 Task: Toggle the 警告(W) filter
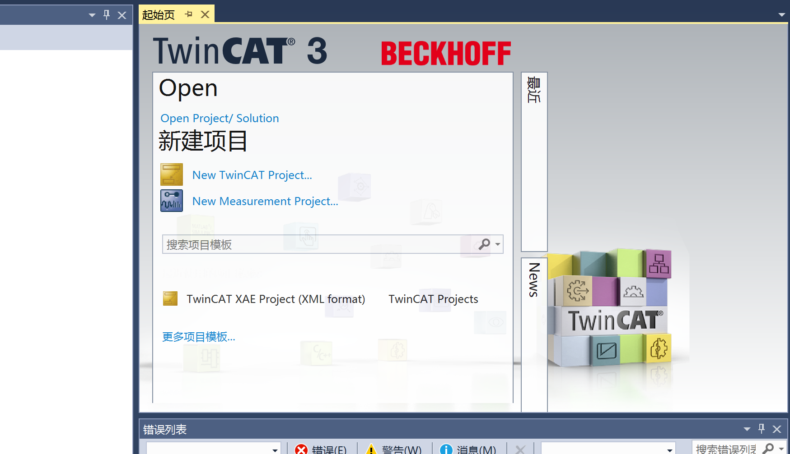(401, 449)
